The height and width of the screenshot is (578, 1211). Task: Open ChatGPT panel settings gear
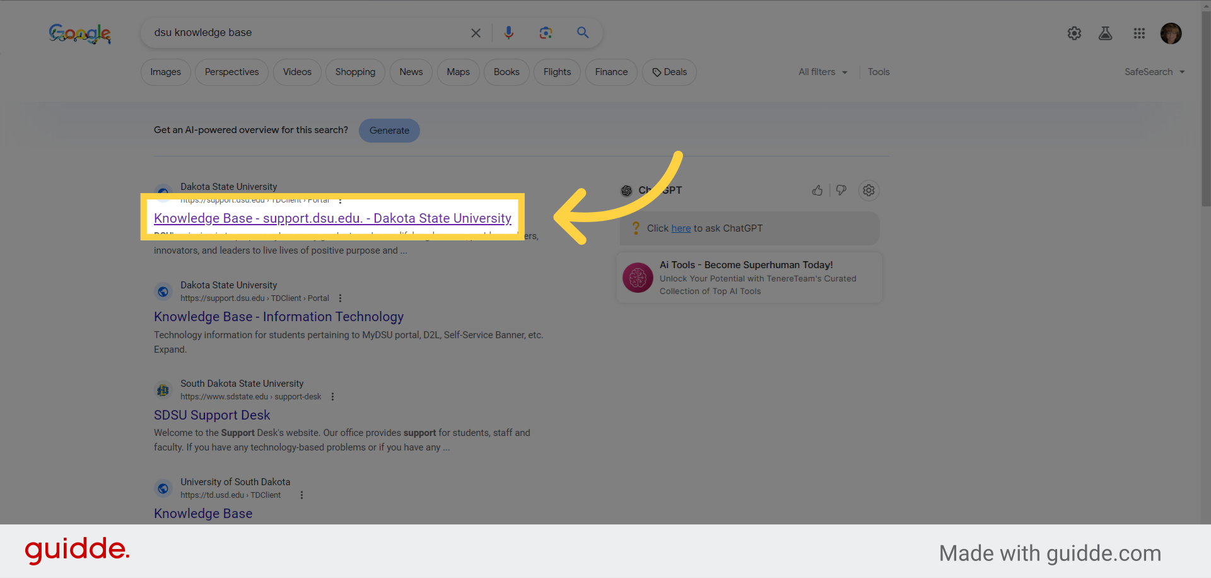(x=869, y=191)
